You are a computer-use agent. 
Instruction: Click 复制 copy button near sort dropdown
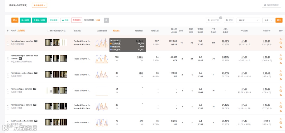coord(229,20)
